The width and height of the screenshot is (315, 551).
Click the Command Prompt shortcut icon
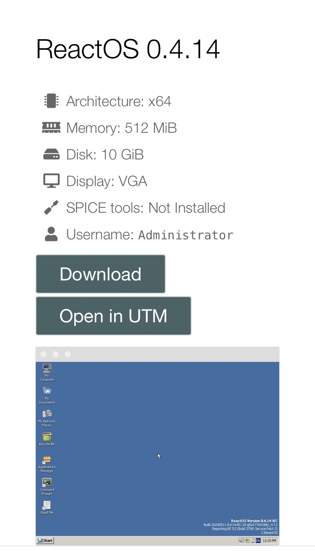point(47,487)
